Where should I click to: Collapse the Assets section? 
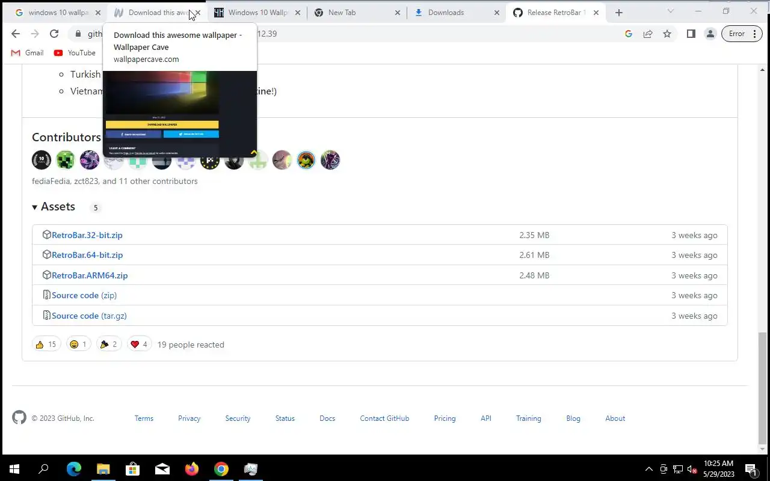(54, 206)
